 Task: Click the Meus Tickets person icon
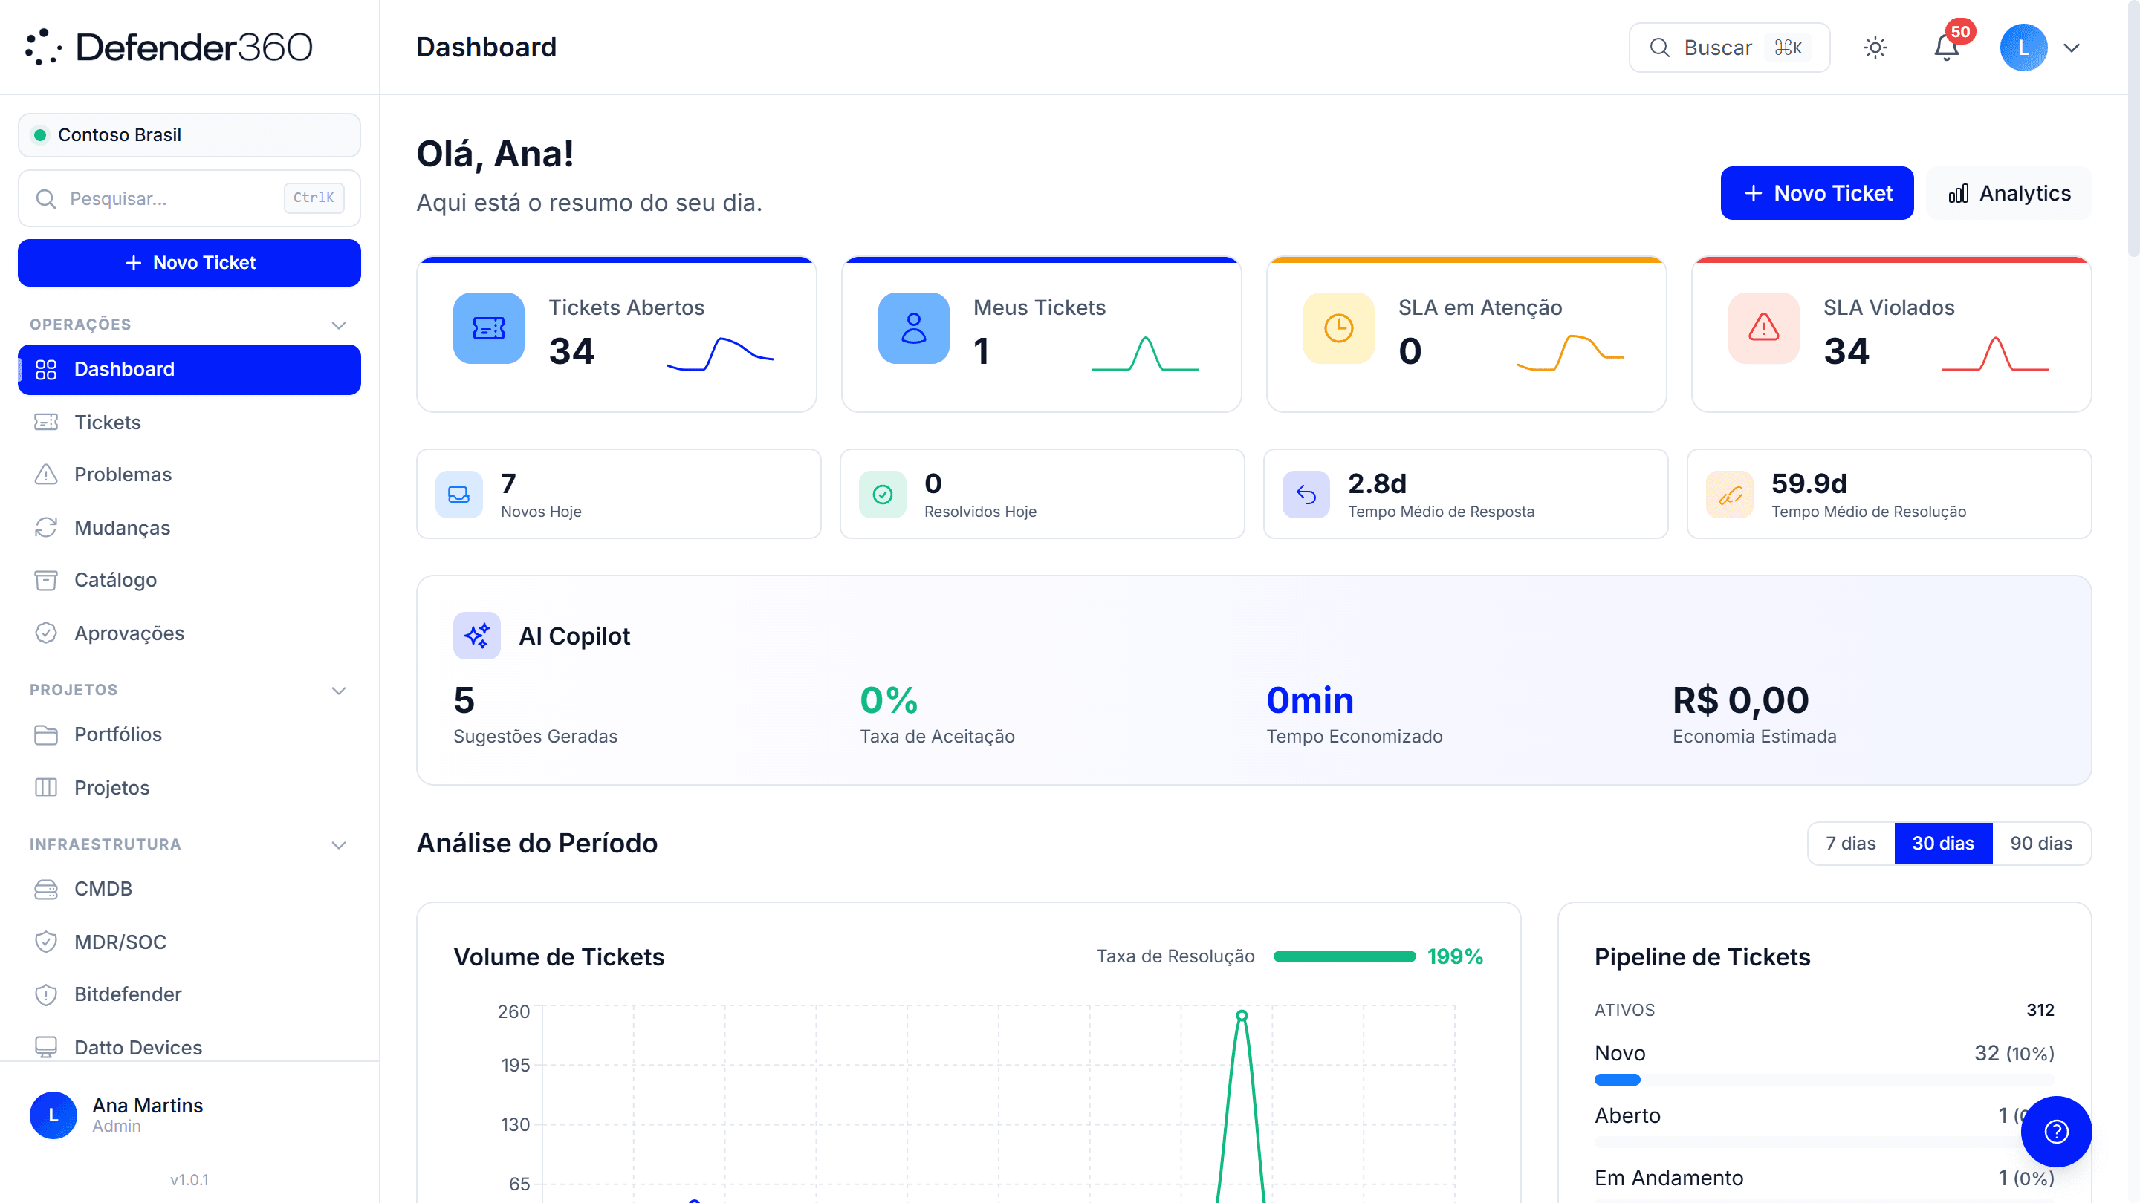(914, 328)
